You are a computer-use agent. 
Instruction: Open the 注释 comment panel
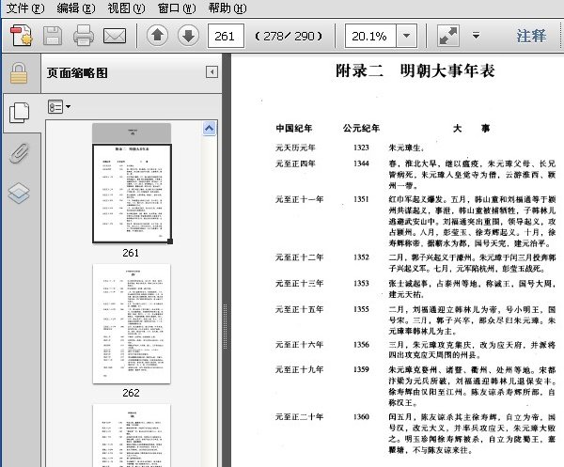531,36
